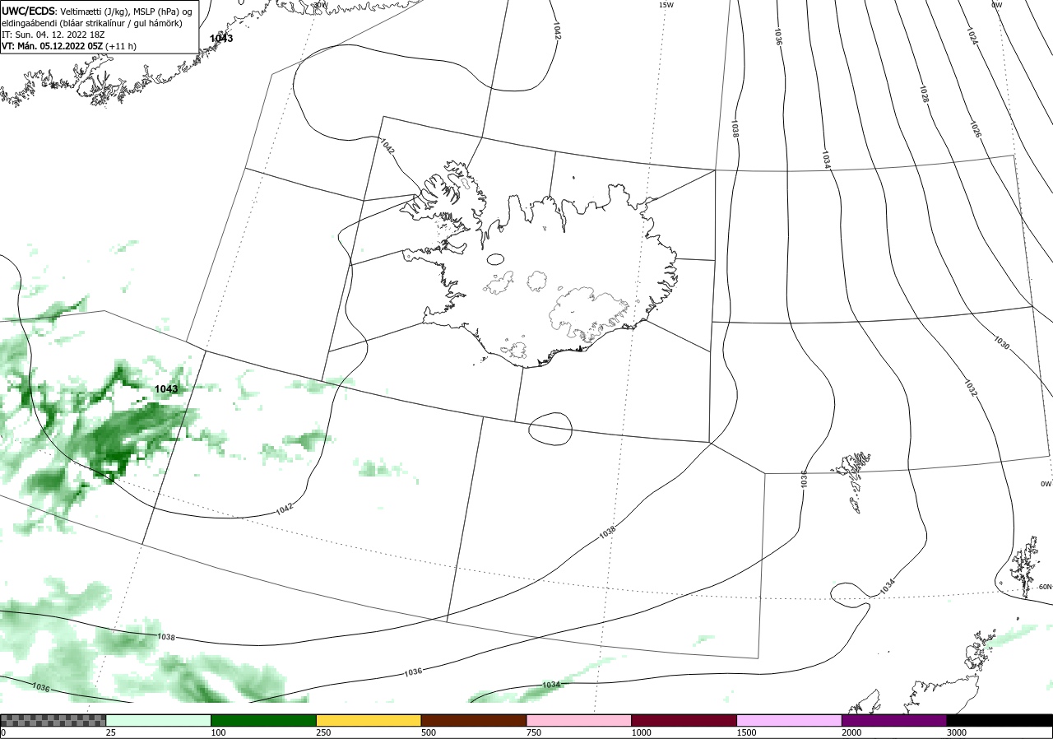Viewport: 1053px width, 739px height.
Task: Click the UWC/ECDS title text
Action: 29,11
